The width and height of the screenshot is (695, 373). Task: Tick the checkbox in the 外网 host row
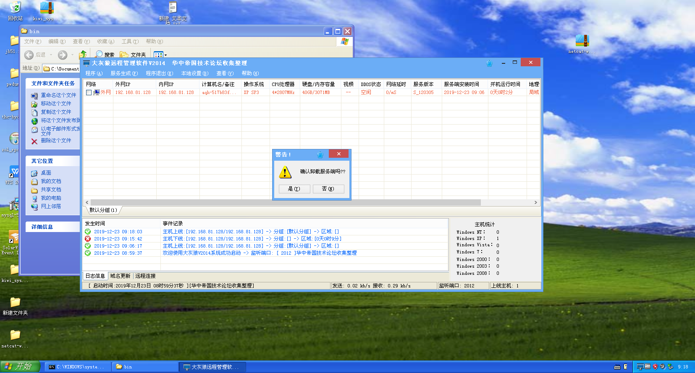point(89,92)
